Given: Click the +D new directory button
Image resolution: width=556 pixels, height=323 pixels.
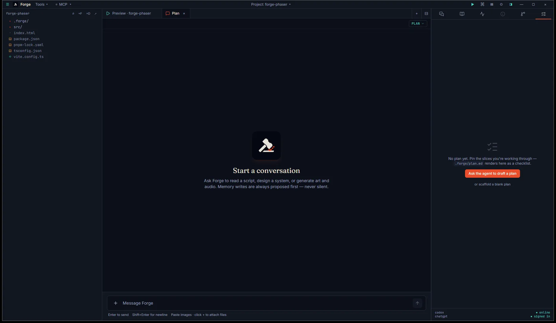Looking at the screenshot, I should pyautogui.click(x=88, y=13).
